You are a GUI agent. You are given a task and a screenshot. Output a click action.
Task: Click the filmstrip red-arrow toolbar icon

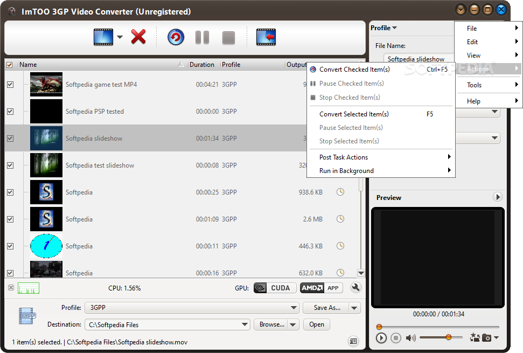(x=266, y=37)
